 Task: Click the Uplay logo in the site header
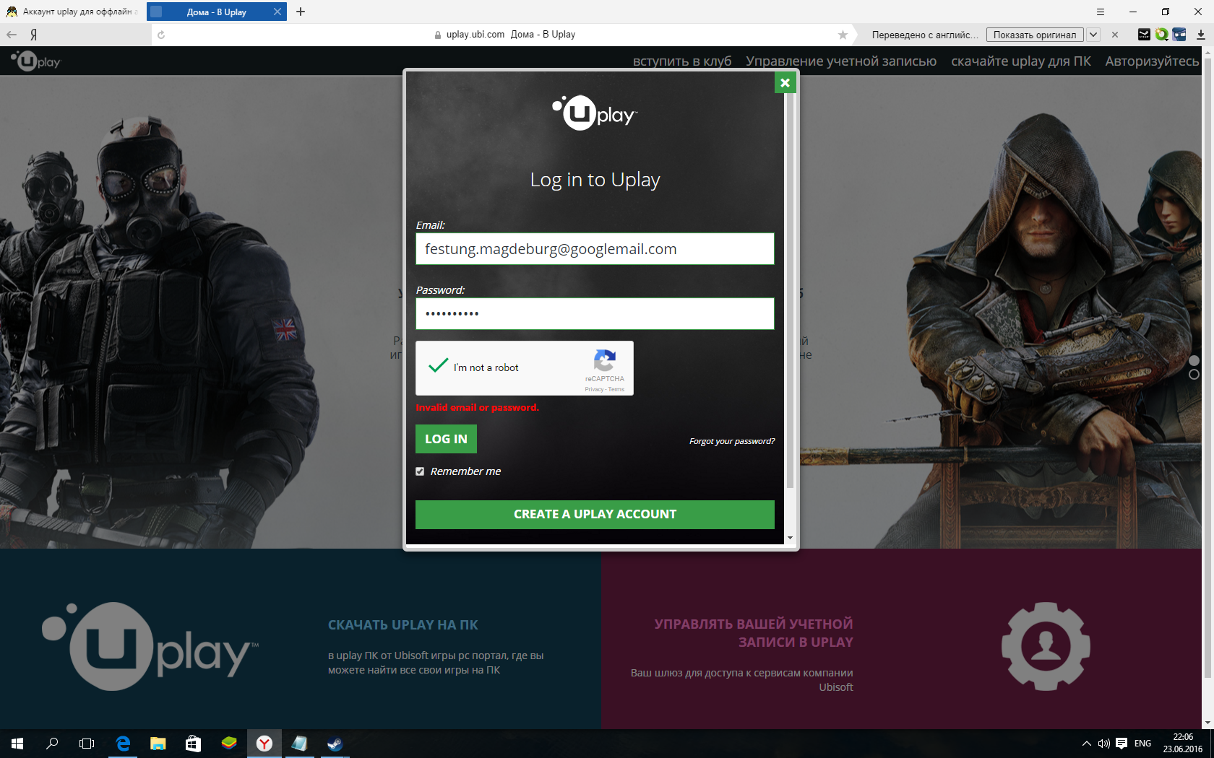[x=36, y=61]
